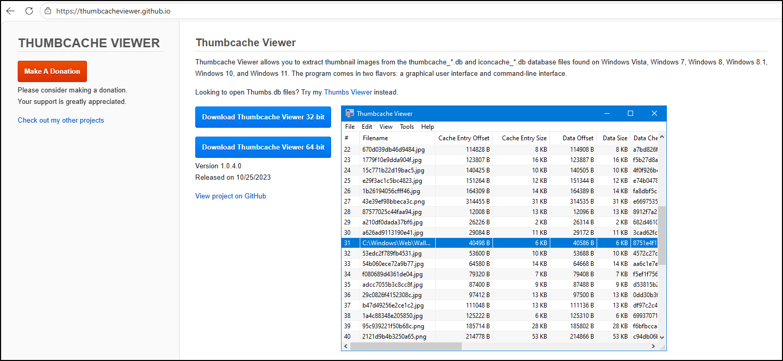Reload the page with the refresh icon

point(29,10)
